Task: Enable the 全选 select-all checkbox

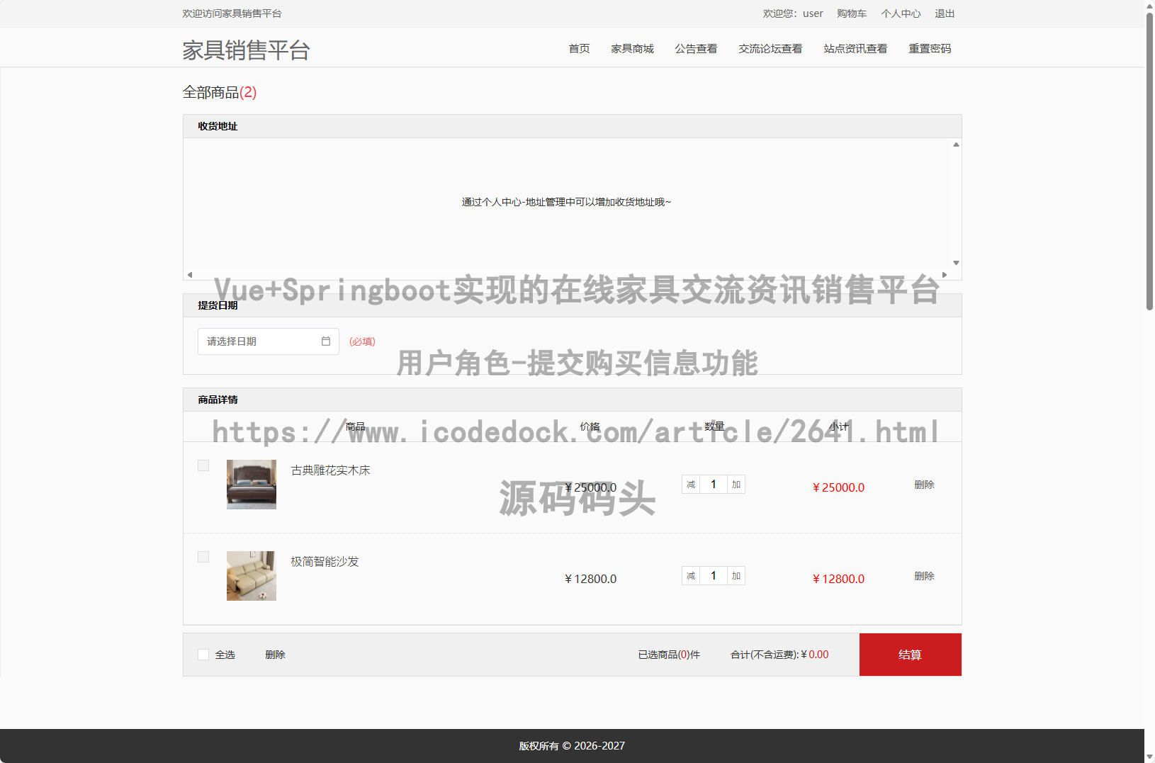Action: click(x=203, y=655)
